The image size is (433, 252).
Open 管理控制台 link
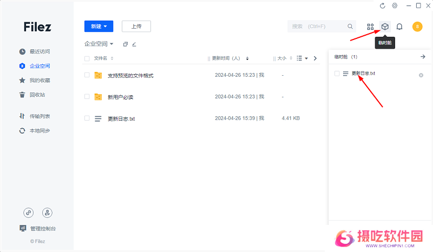point(43,229)
